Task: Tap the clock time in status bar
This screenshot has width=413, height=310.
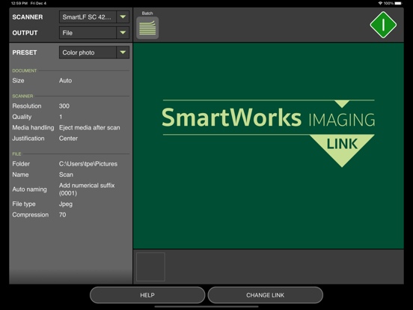Action: point(19,3)
